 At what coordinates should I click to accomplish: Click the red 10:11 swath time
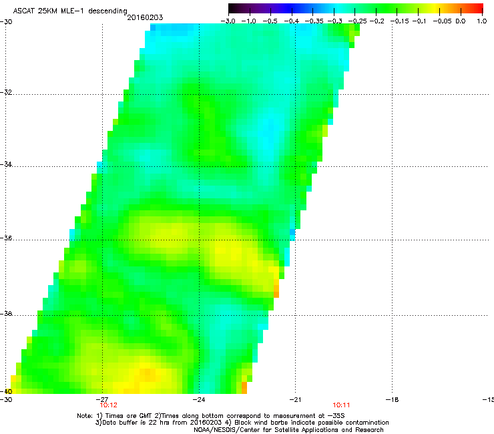[341, 405]
